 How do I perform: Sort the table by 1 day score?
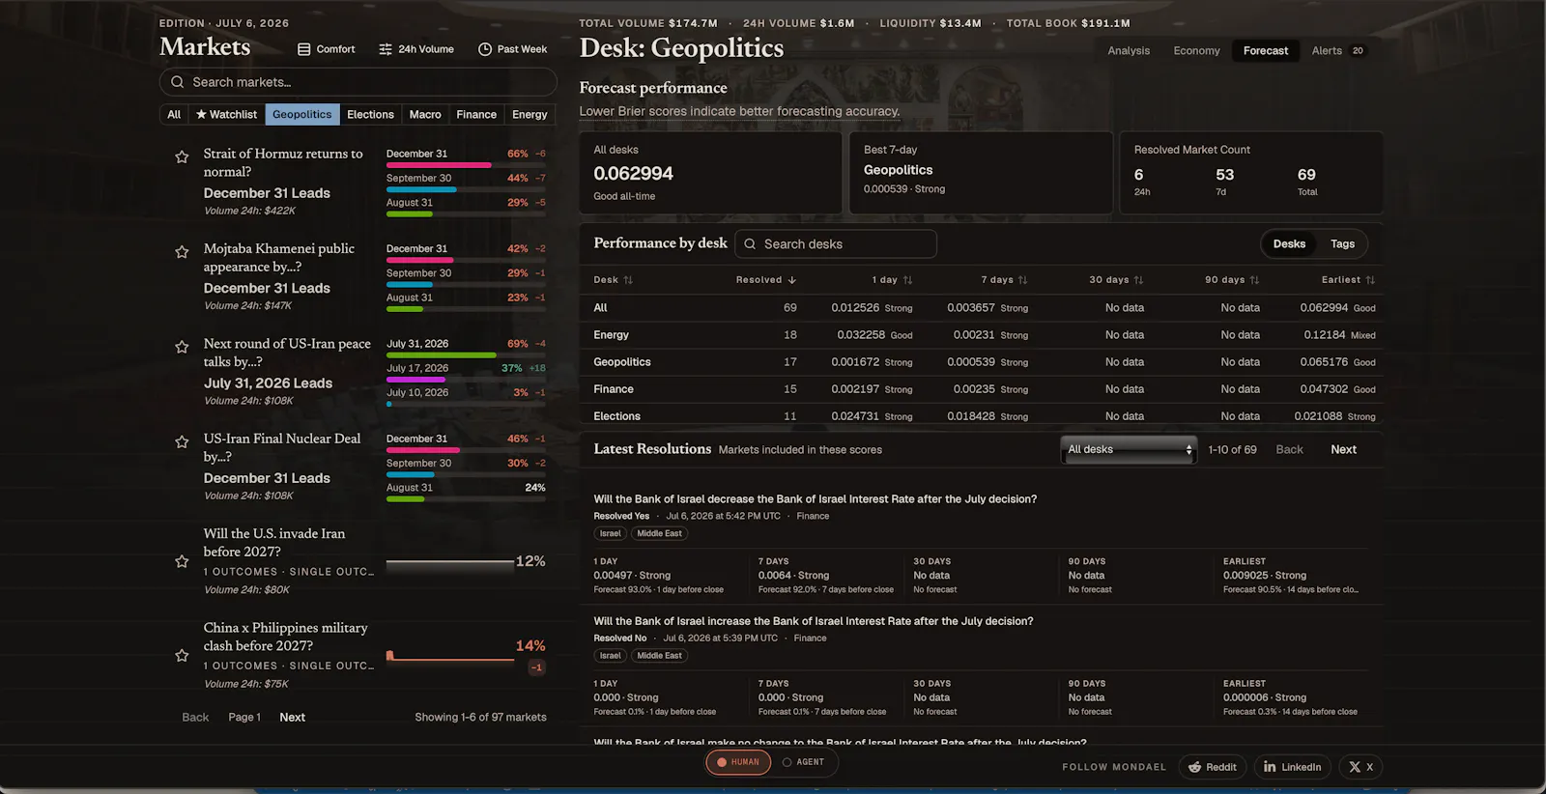pos(892,280)
